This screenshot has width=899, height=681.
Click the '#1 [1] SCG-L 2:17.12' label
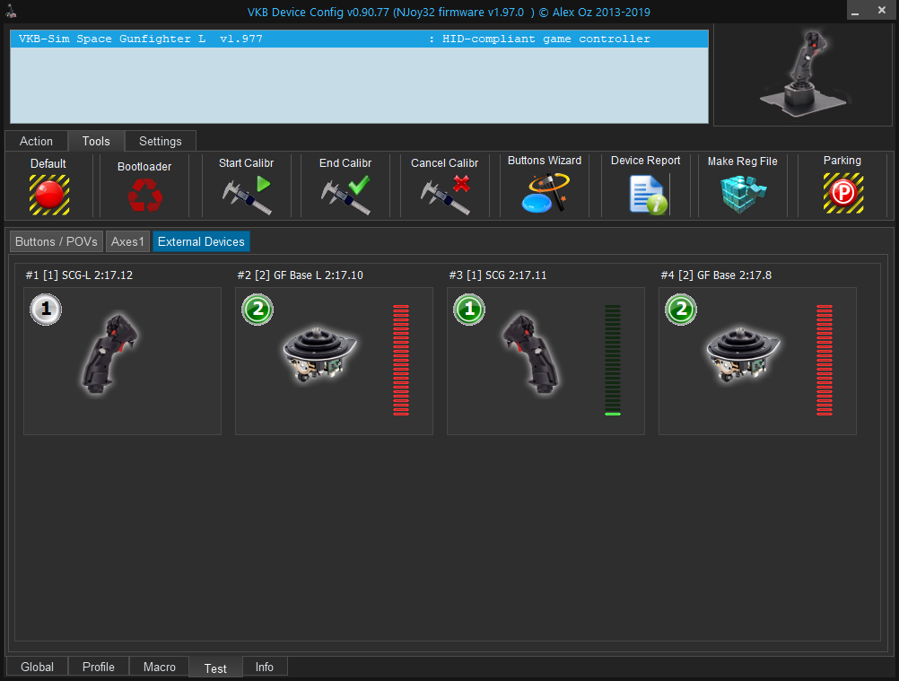point(79,275)
